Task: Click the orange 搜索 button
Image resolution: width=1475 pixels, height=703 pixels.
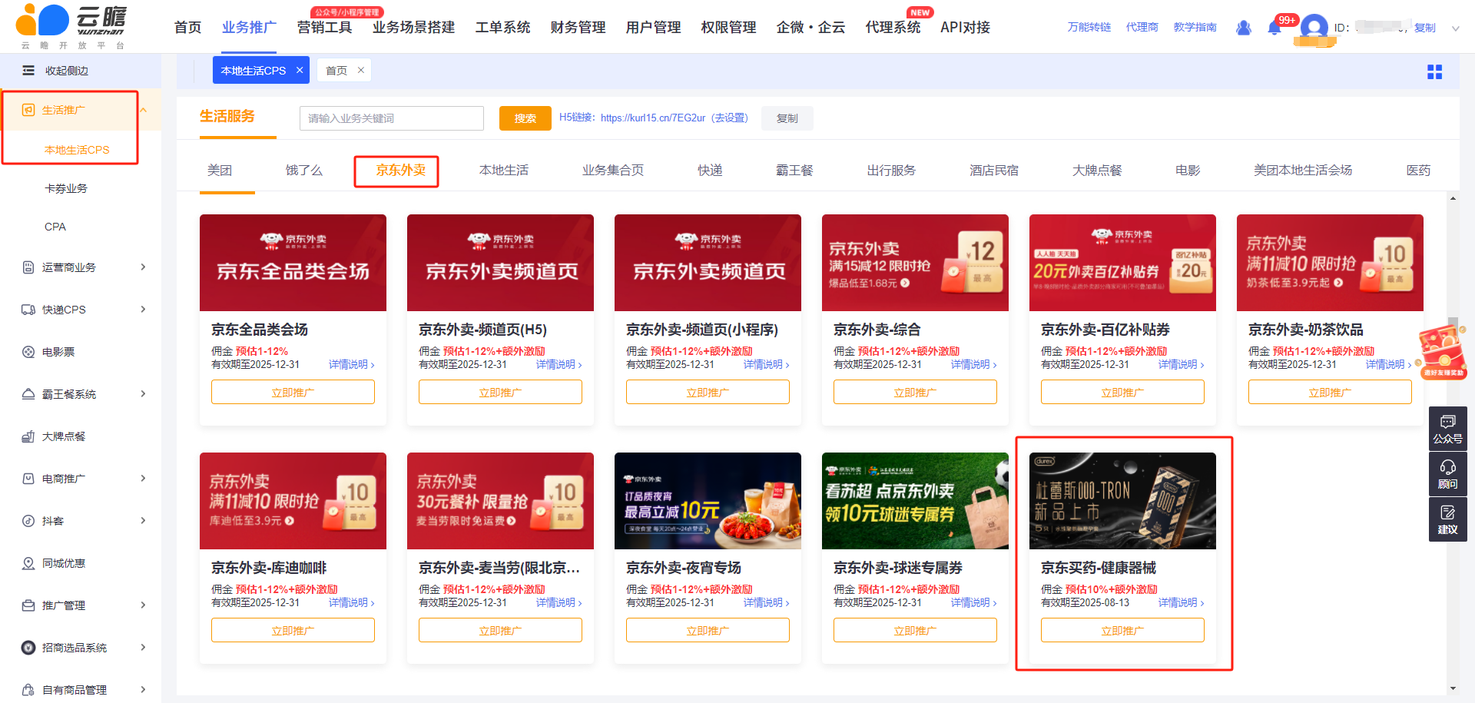Action: point(525,118)
